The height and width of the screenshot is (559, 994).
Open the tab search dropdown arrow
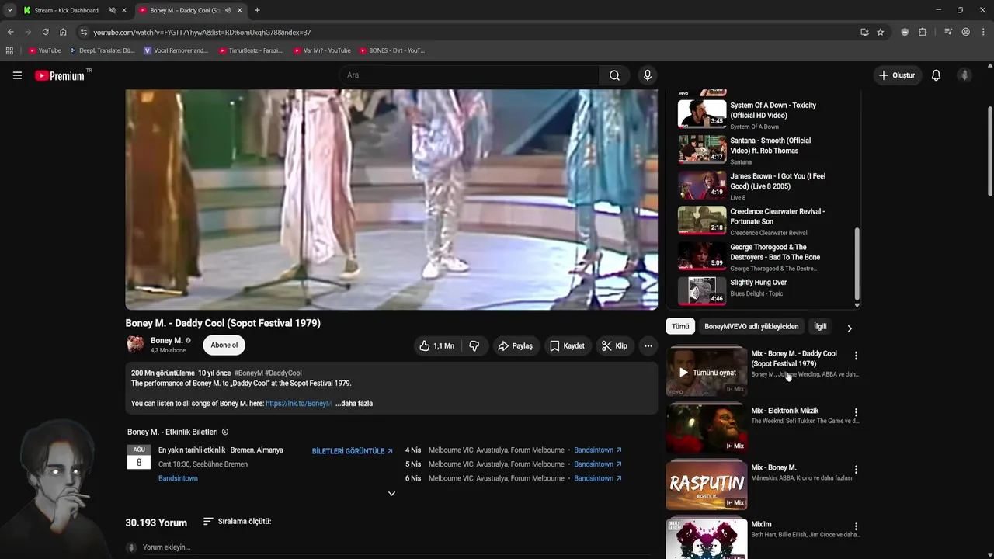tap(9, 10)
